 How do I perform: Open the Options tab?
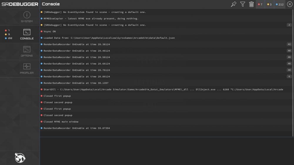20,51
